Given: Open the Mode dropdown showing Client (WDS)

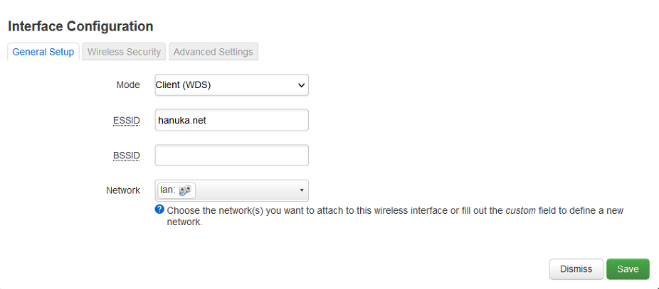Looking at the screenshot, I should 231,84.
